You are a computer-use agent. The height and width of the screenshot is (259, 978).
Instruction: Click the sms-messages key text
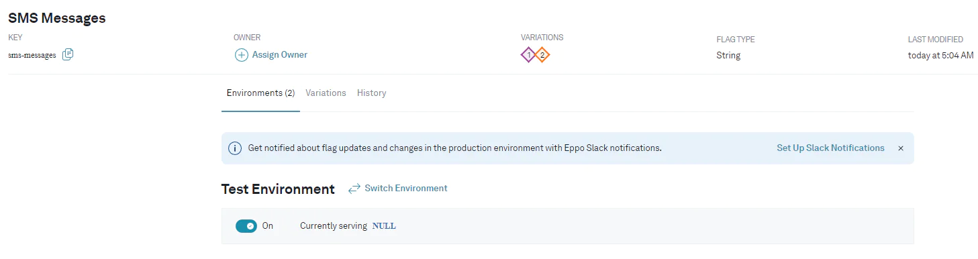32,56
